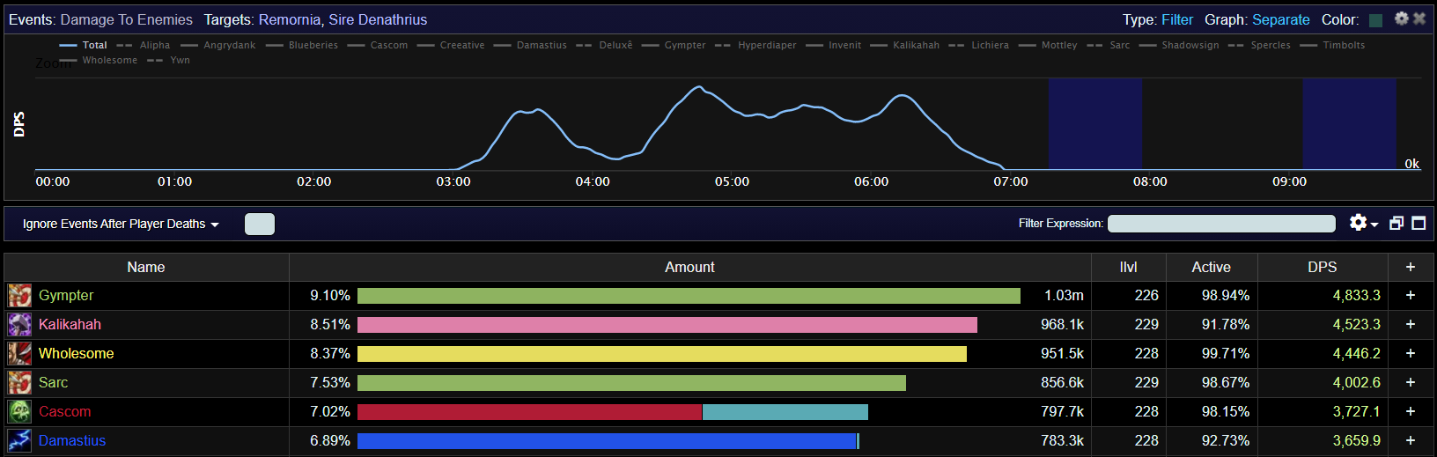
Task: Open player Sarc's name link
Action: coord(53,383)
